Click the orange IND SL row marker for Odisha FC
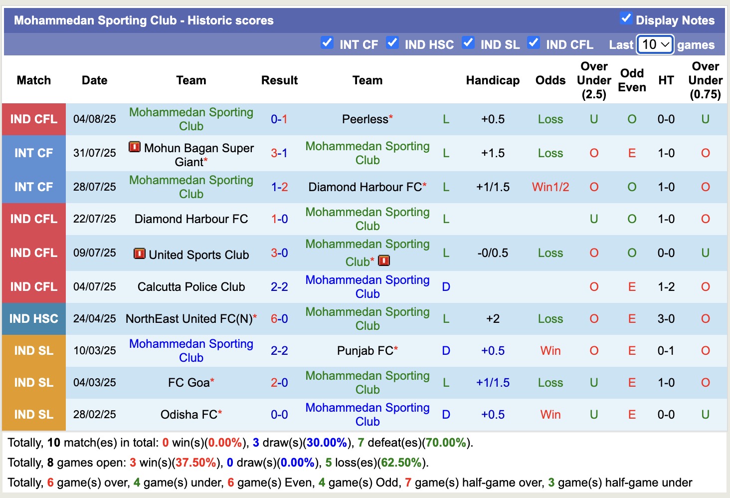Image resolution: width=730 pixels, height=498 pixels. coord(33,414)
